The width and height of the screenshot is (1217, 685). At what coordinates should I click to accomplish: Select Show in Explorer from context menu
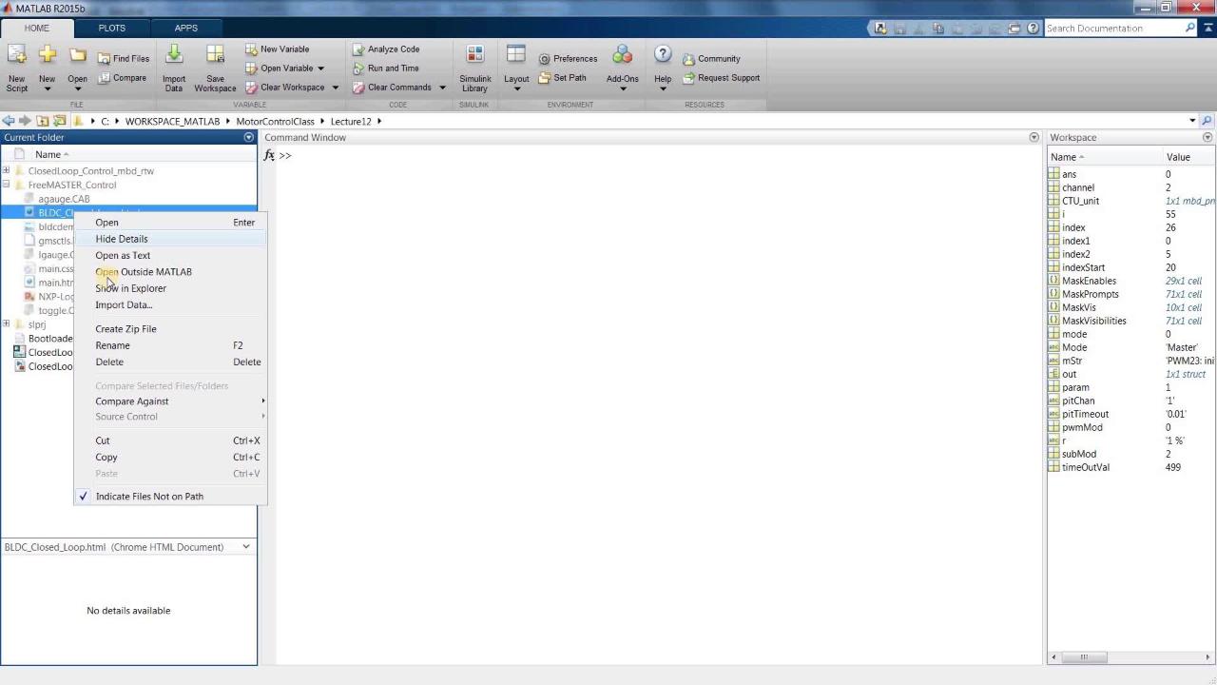tap(130, 288)
